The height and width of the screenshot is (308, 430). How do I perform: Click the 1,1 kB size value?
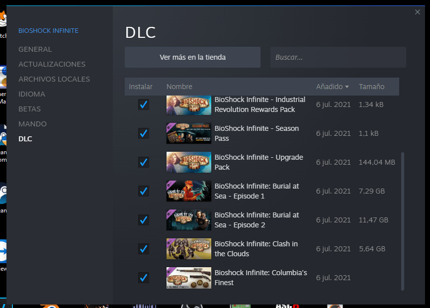[x=368, y=133]
